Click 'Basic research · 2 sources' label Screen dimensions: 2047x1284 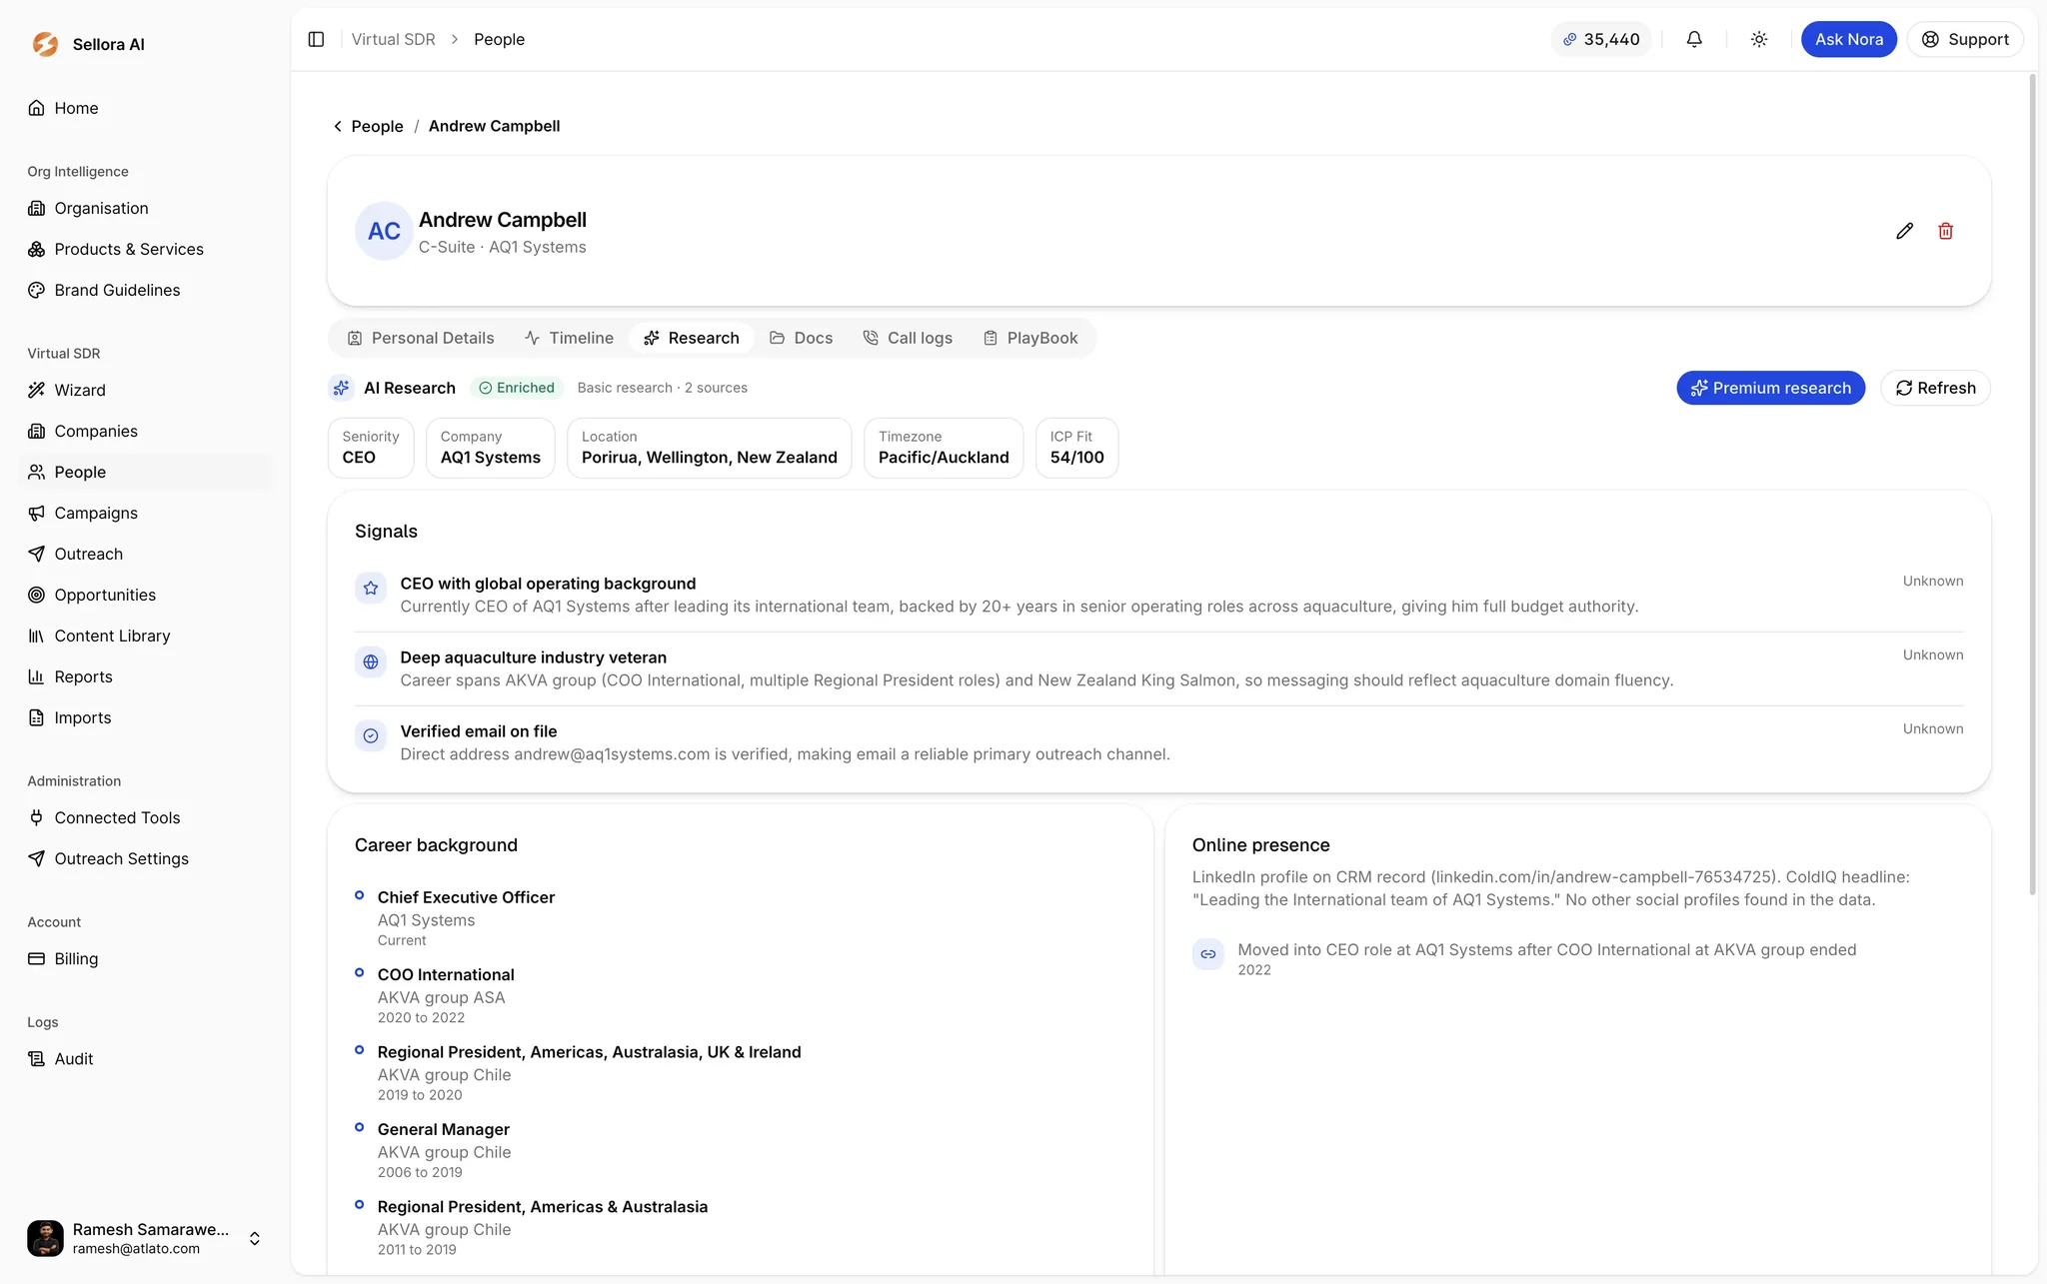tap(662, 388)
